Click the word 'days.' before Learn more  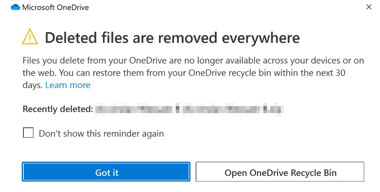tap(33, 85)
